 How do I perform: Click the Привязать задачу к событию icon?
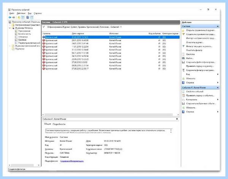(x=183, y=95)
